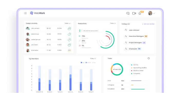Viewport: 171px width, 93px height.
Task: Select the Eduard Couly activity row name
Action: [x=35, y=34]
